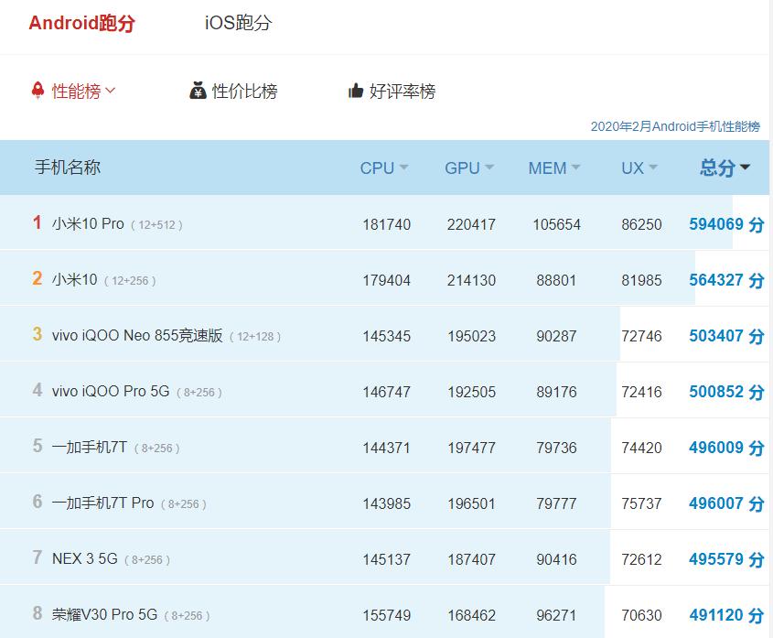
Task: Click UX score 74420
Action: click(x=641, y=448)
